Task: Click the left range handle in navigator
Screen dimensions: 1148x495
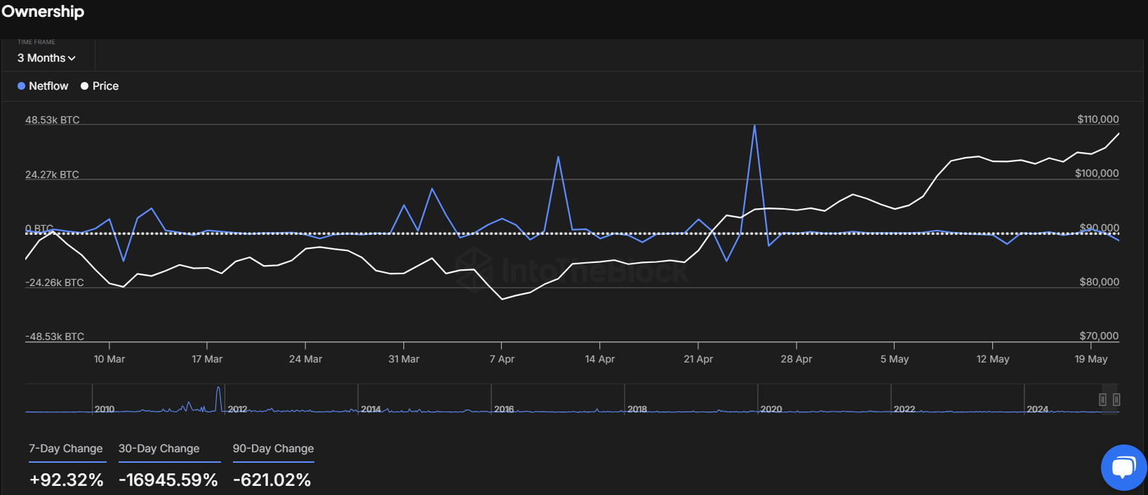Action: point(1102,400)
